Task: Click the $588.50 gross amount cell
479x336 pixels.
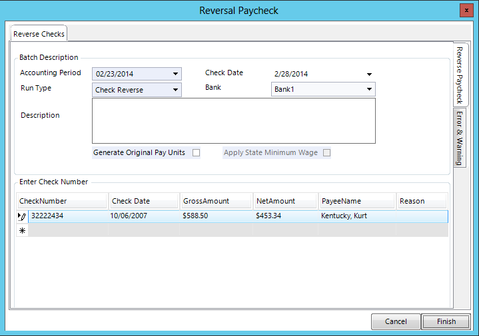Action: point(217,216)
